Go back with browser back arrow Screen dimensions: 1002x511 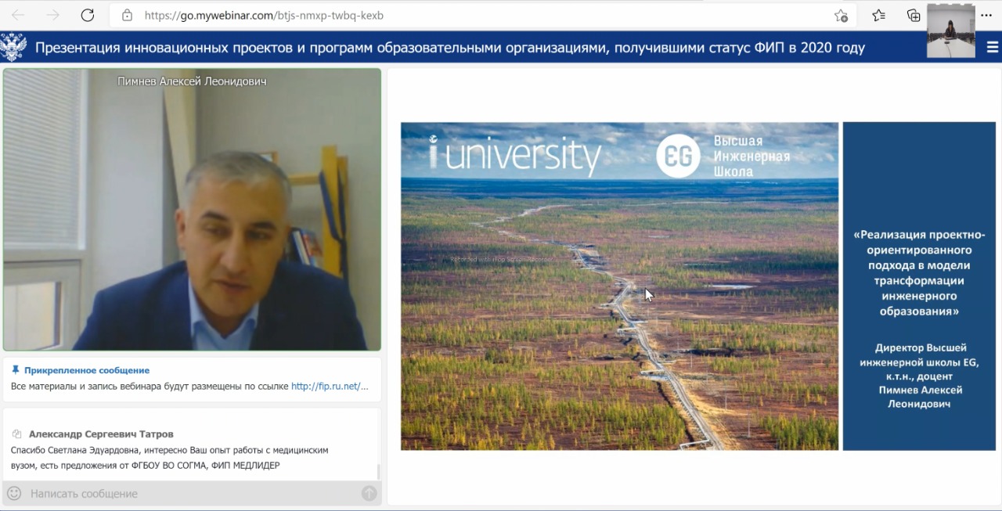[18, 16]
